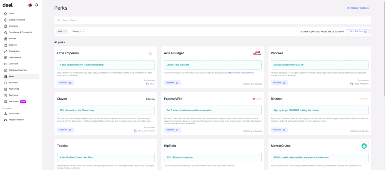Copy the DEELCLAVEN2023 promo code icon
385x170 pixels.
(x=135, y=131)
